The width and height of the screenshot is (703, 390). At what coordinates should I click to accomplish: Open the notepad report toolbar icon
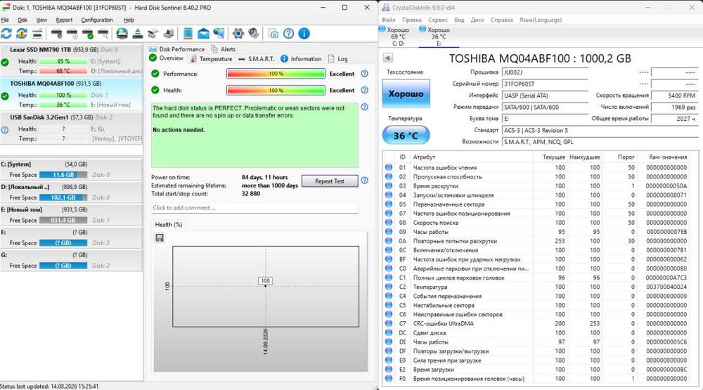pos(188,33)
